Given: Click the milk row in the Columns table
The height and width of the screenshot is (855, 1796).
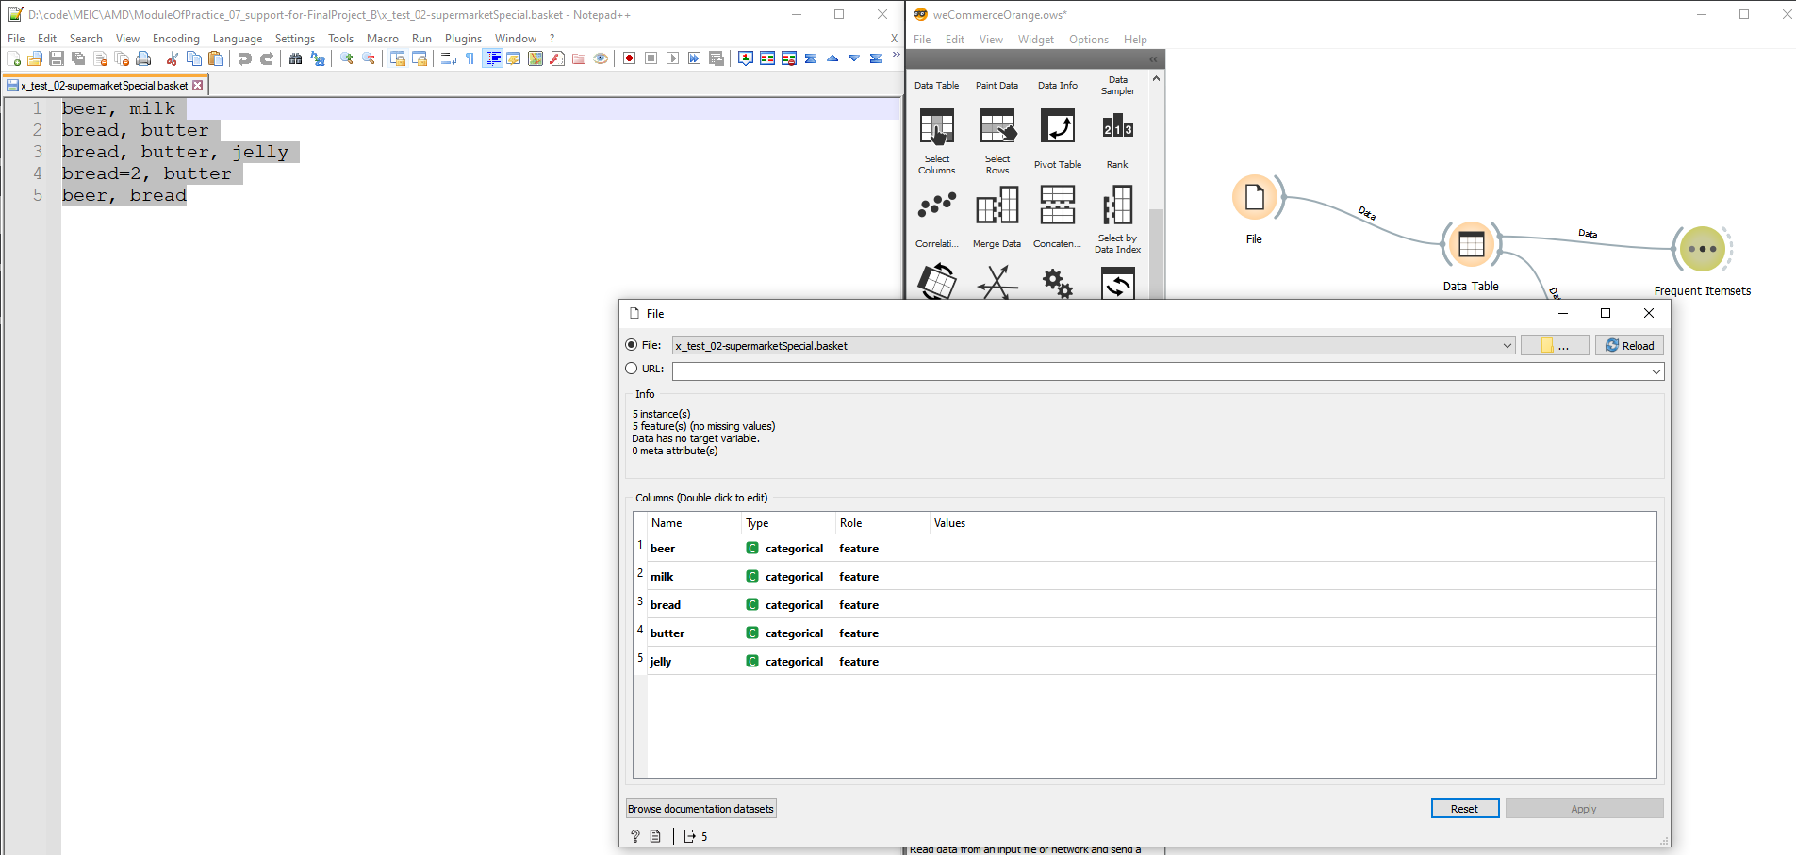Looking at the screenshot, I should (1145, 576).
